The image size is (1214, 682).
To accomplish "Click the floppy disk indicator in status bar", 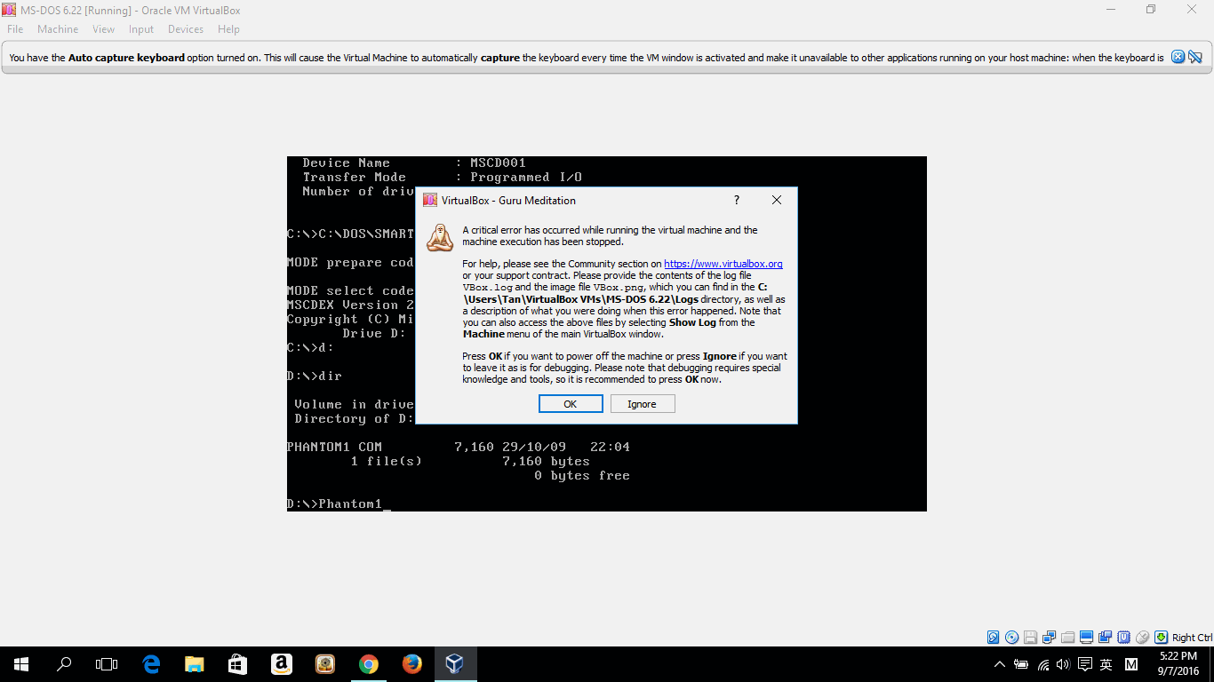I will 1031,638.
